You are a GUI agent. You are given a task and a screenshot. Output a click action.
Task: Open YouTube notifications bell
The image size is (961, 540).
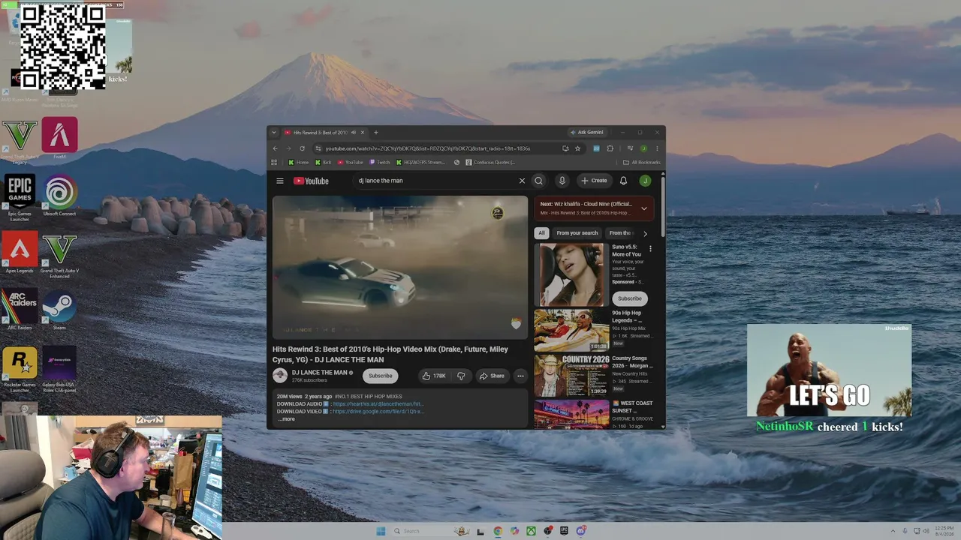click(x=623, y=181)
